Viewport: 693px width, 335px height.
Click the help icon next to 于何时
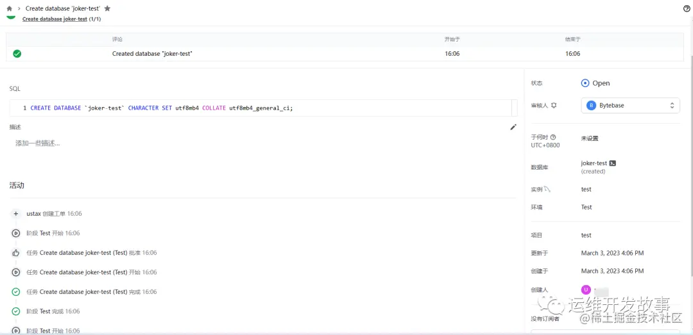tap(553, 137)
